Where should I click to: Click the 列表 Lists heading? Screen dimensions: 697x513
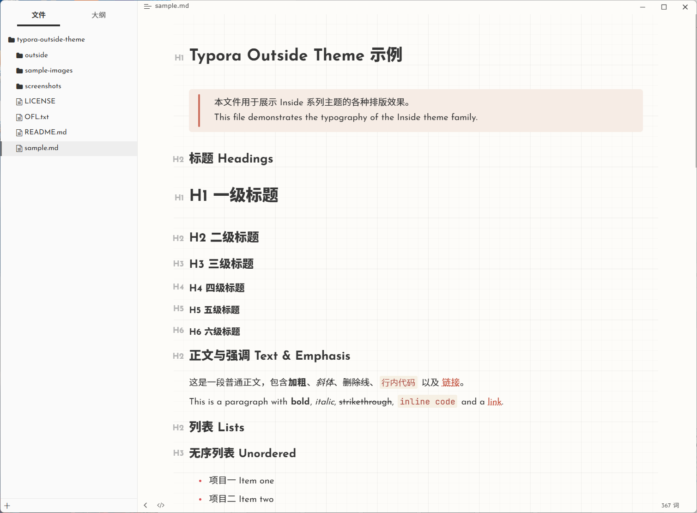pyautogui.click(x=217, y=427)
